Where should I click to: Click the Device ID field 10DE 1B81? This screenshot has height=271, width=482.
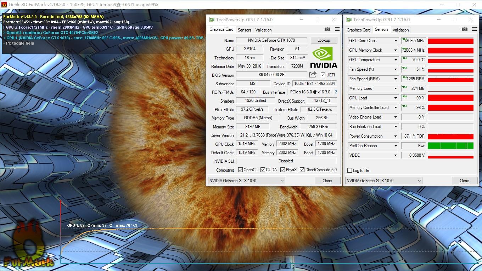pos(315,83)
